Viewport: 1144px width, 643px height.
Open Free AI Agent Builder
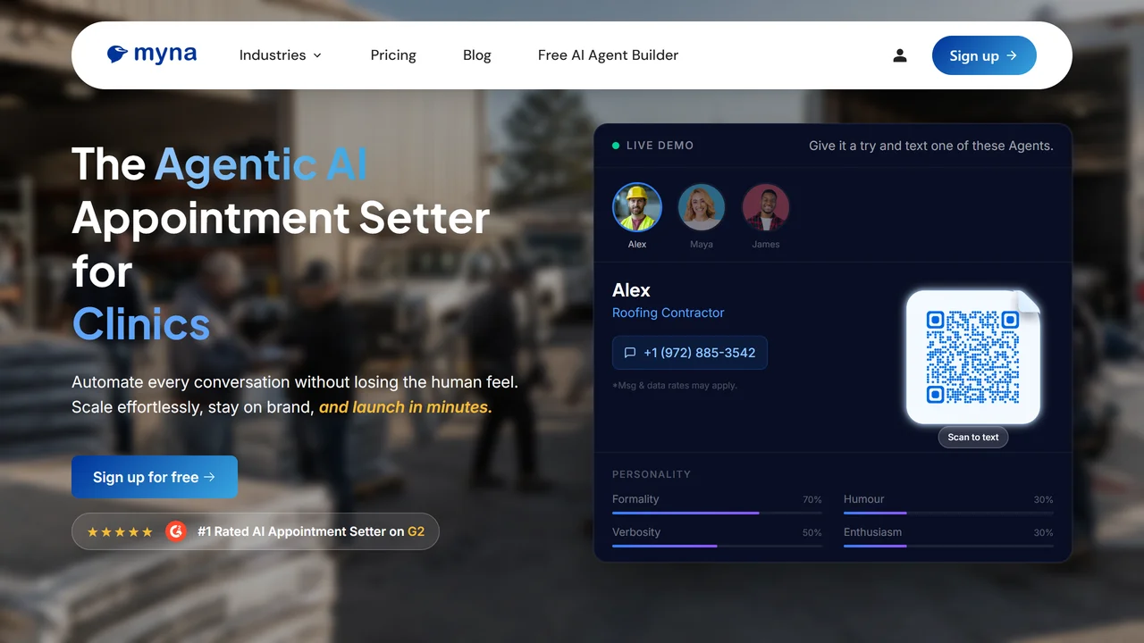[608, 55]
